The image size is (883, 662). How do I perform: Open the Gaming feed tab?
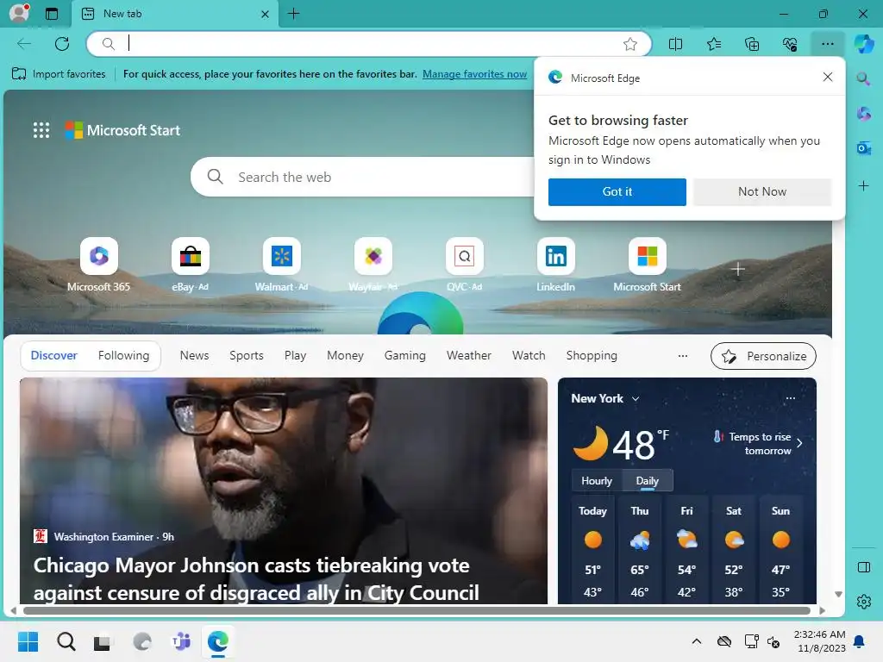(x=405, y=356)
